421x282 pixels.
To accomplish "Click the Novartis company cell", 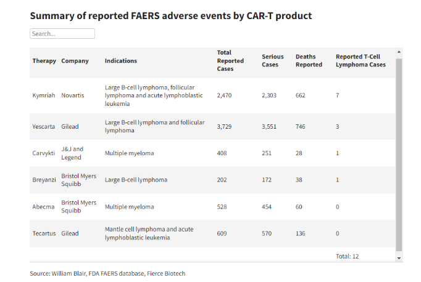I will (x=73, y=95).
